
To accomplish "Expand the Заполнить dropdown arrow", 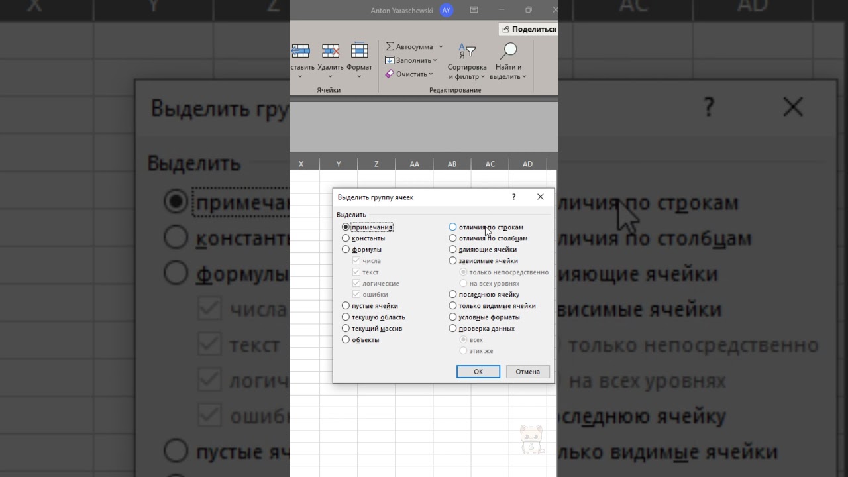I will (x=435, y=61).
